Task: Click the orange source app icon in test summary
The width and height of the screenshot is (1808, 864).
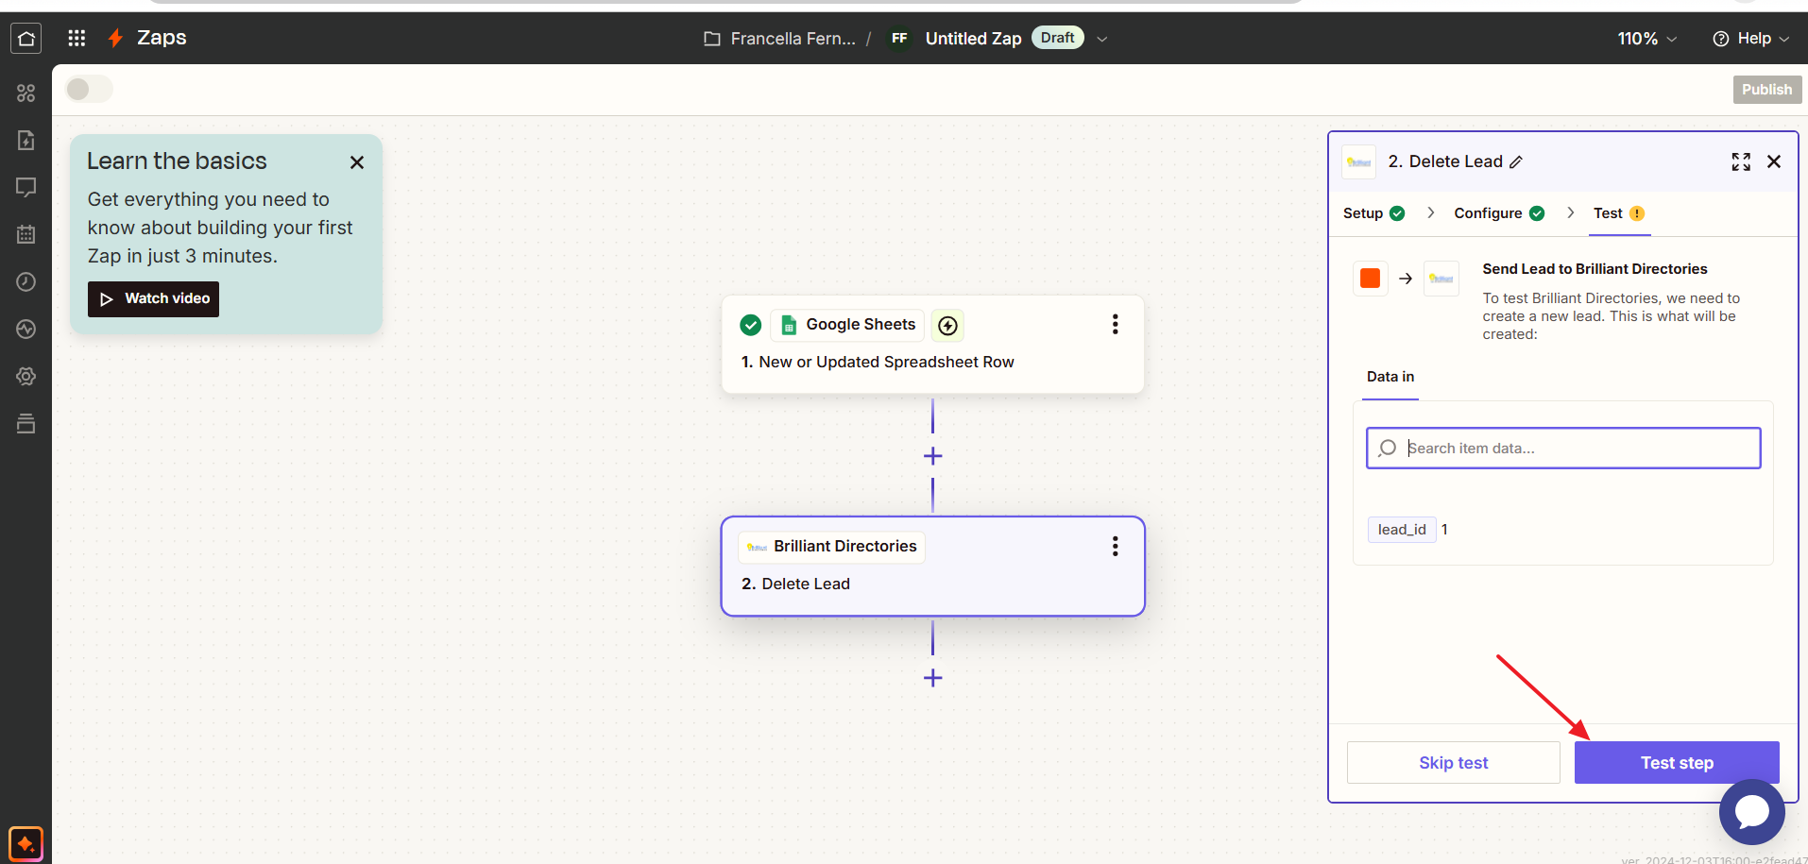Action: [1370, 279]
